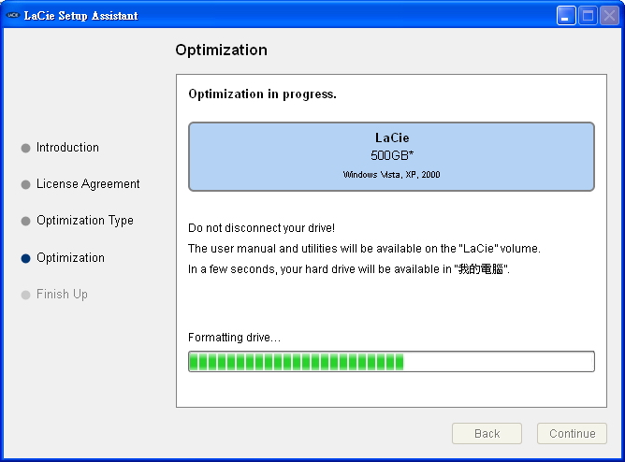The width and height of the screenshot is (625, 462).
Task: Click the faded Finish Up step bullet
Action: pyautogui.click(x=25, y=296)
